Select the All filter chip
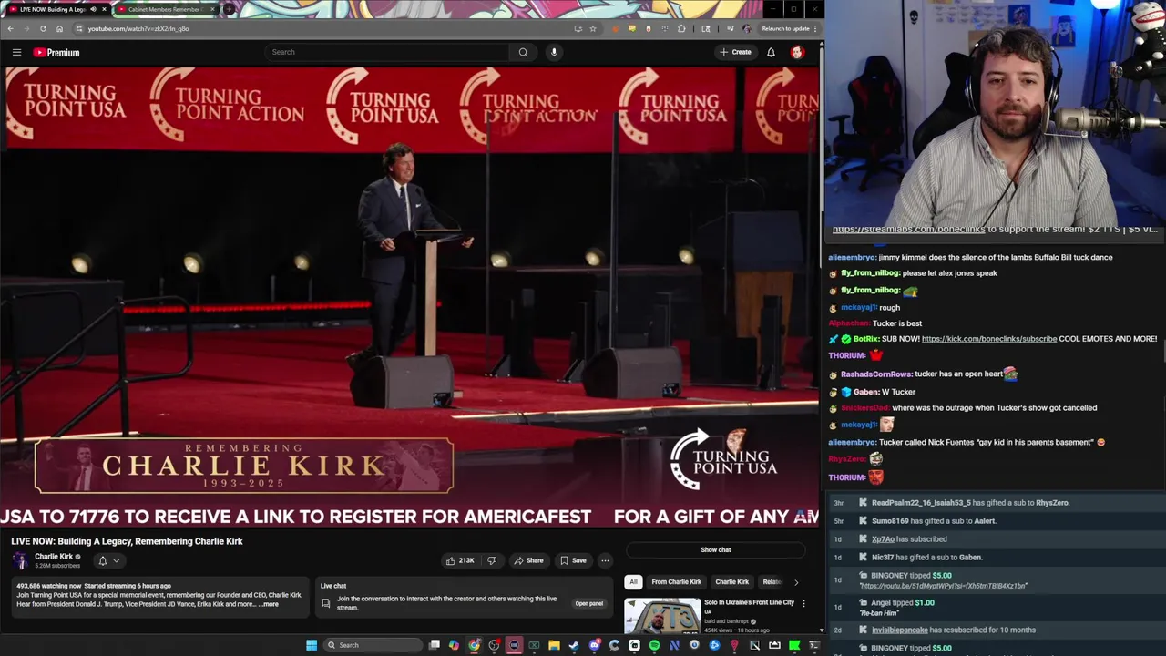The image size is (1166, 656). tap(633, 581)
